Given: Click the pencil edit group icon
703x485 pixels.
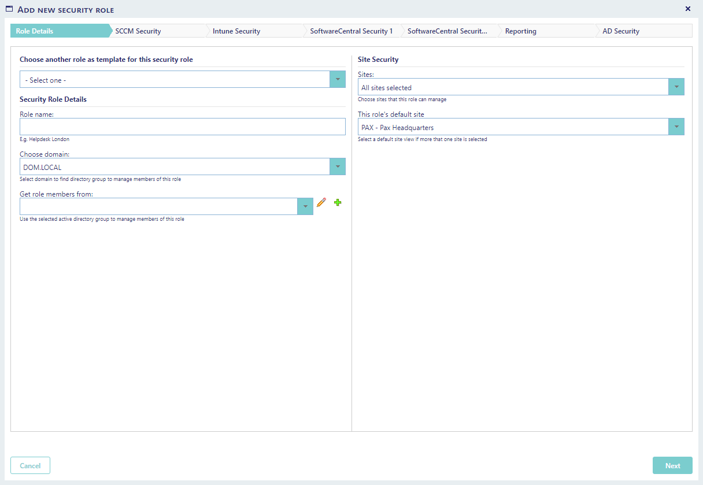Looking at the screenshot, I should 321,202.
